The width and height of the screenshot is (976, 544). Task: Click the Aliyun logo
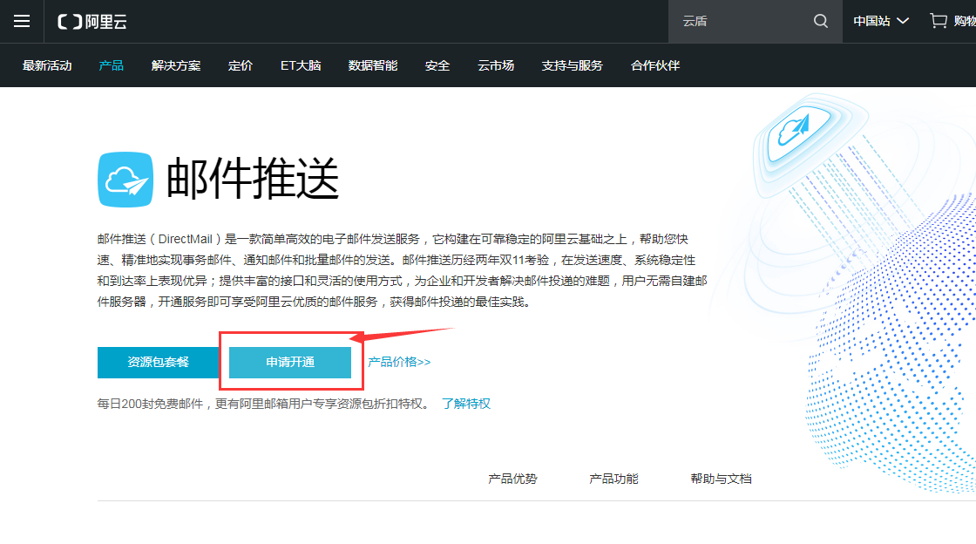point(92,22)
